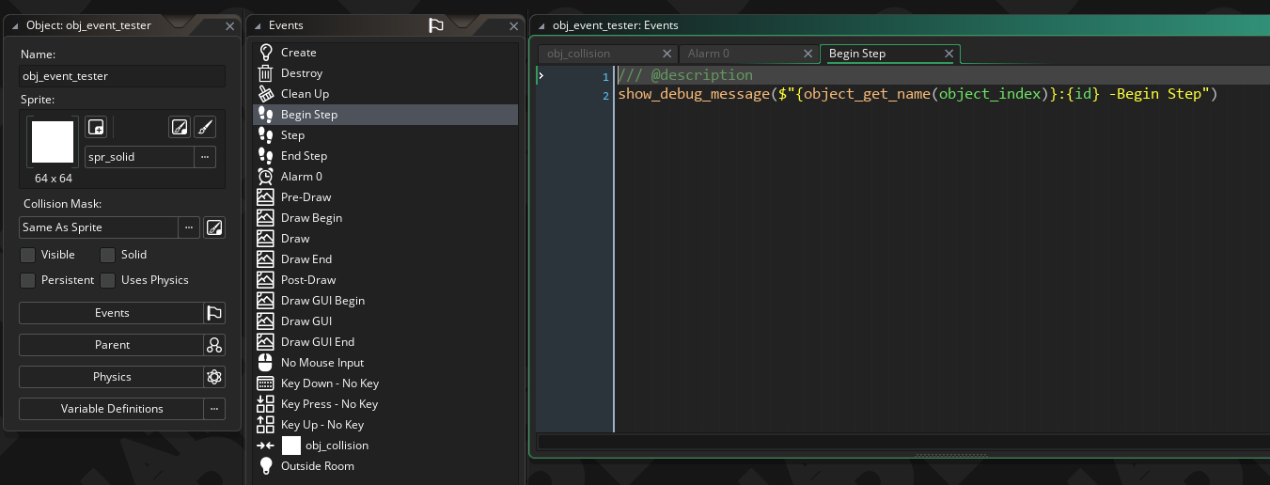Click the edit image paintbrush icon
This screenshot has height=485, width=1270.
pyautogui.click(x=206, y=127)
